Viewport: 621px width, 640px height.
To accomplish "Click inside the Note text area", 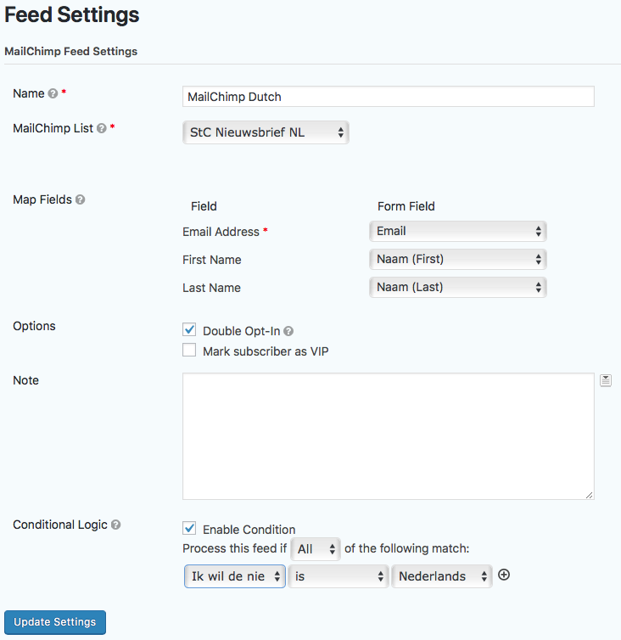I will pyautogui.click(x=388, y=435).
